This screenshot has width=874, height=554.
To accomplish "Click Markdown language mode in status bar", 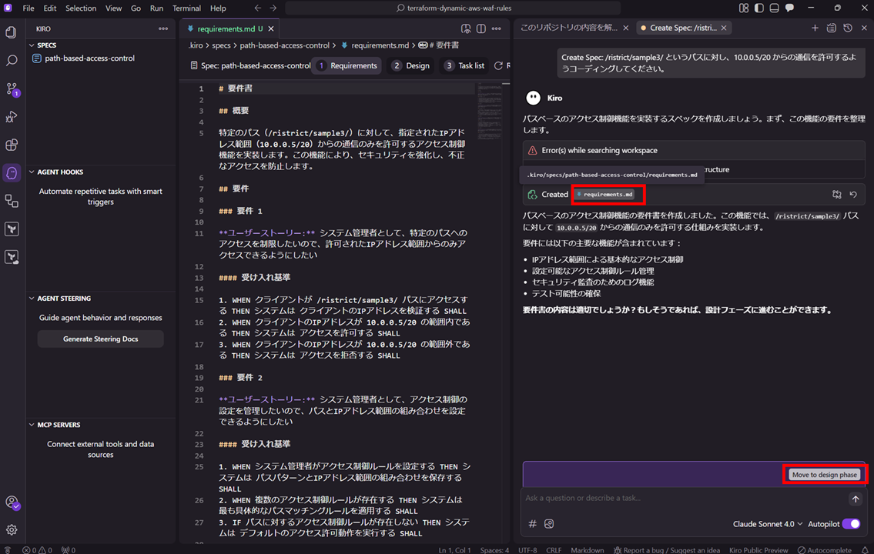I will [x=587, y=550].
